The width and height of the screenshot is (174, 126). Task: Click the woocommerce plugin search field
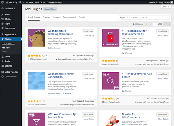(x=151, y=17)
